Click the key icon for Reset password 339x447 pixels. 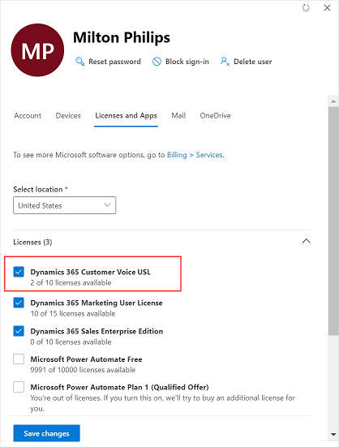tap(79, 62)
